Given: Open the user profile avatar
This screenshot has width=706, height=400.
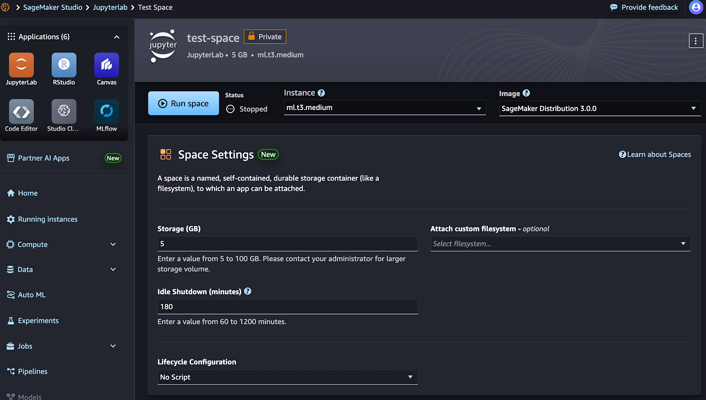Looking at the screenshot, I should click(x=696, y=7).
